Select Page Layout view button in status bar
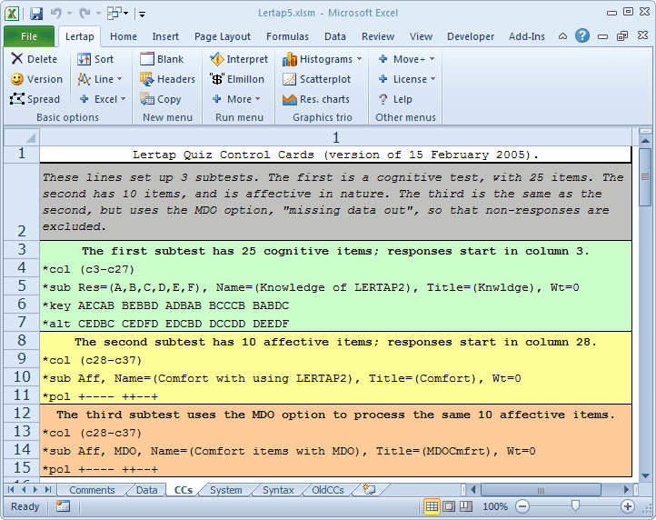The width and height of the screenshot is (656, 520). (449, 506)
